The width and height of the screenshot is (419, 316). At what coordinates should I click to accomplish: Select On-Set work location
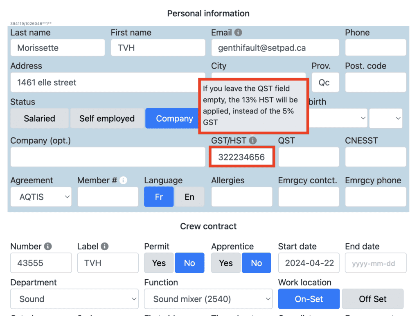(x=309, y=299)
